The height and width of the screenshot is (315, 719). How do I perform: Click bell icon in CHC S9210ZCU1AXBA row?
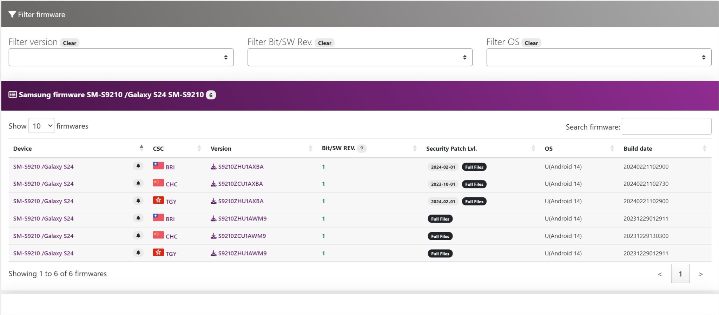[138, 183]
